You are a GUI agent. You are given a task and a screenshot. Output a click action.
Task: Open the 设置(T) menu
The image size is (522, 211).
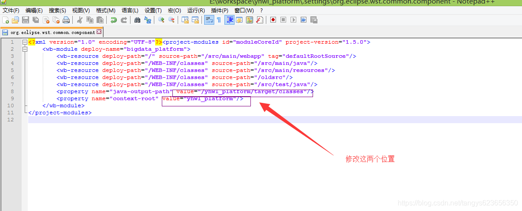pyautogui.click(x=153, y=10)
